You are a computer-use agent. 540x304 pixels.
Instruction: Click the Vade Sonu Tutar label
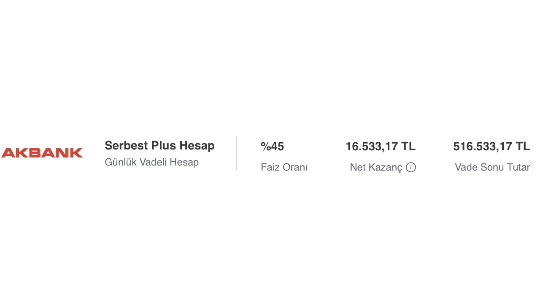coord(492,168)
